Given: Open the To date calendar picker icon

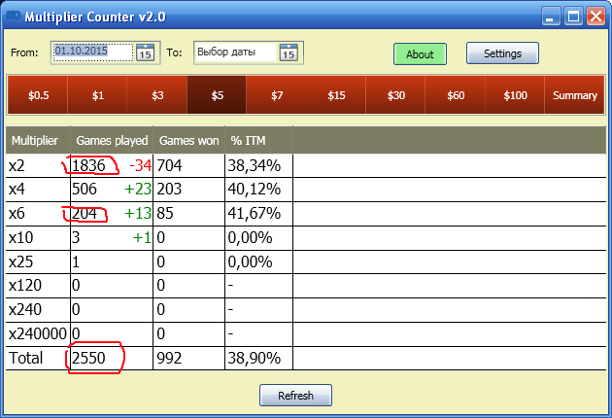Looking at the screenshot, I should click(289, 52).
